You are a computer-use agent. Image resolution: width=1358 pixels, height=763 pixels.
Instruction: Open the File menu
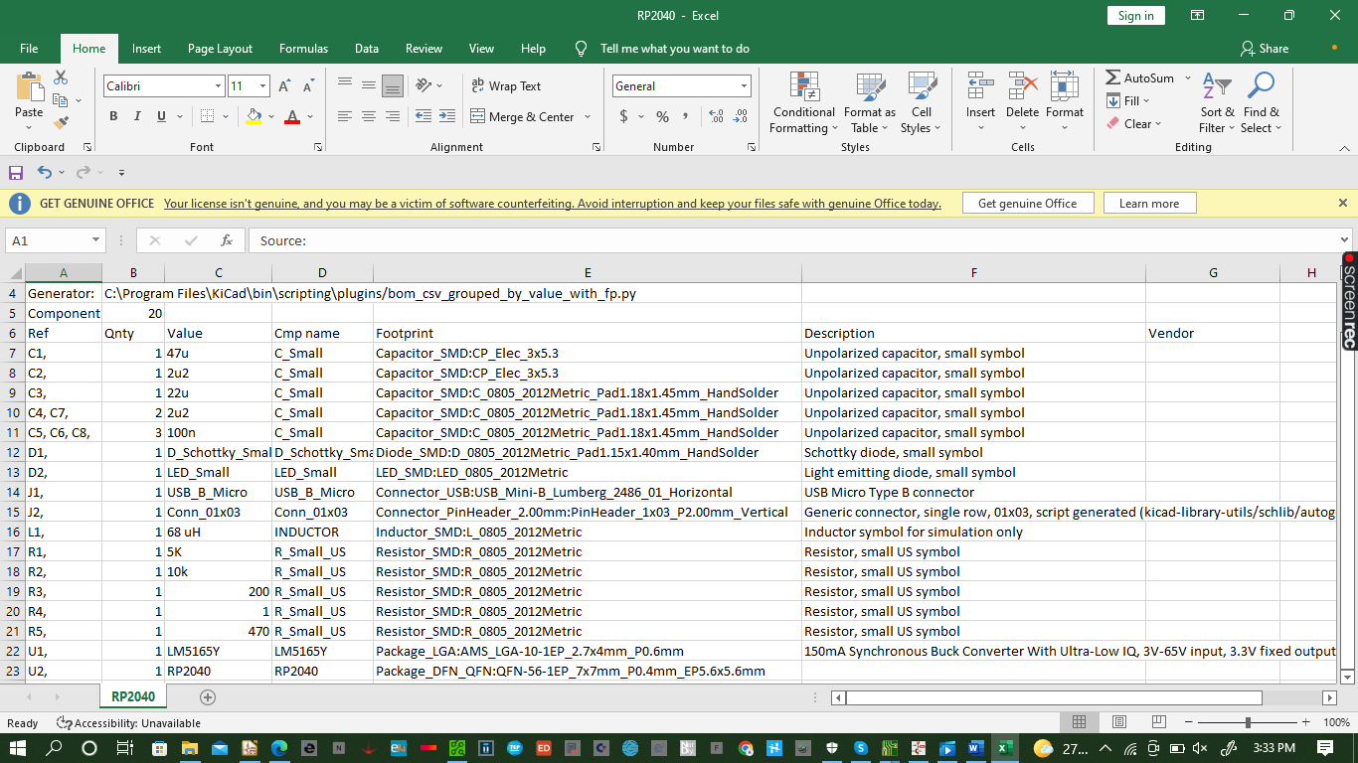(x=29, y=48)
